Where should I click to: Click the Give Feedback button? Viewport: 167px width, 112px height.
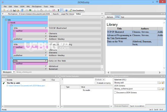[x=77, y=10]
